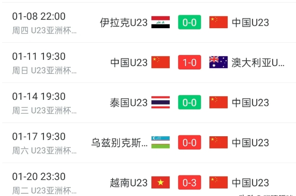Open the 01-08 22:00 match entry
The height and width of the screenshot is (196, 296).
pos(39,17)
